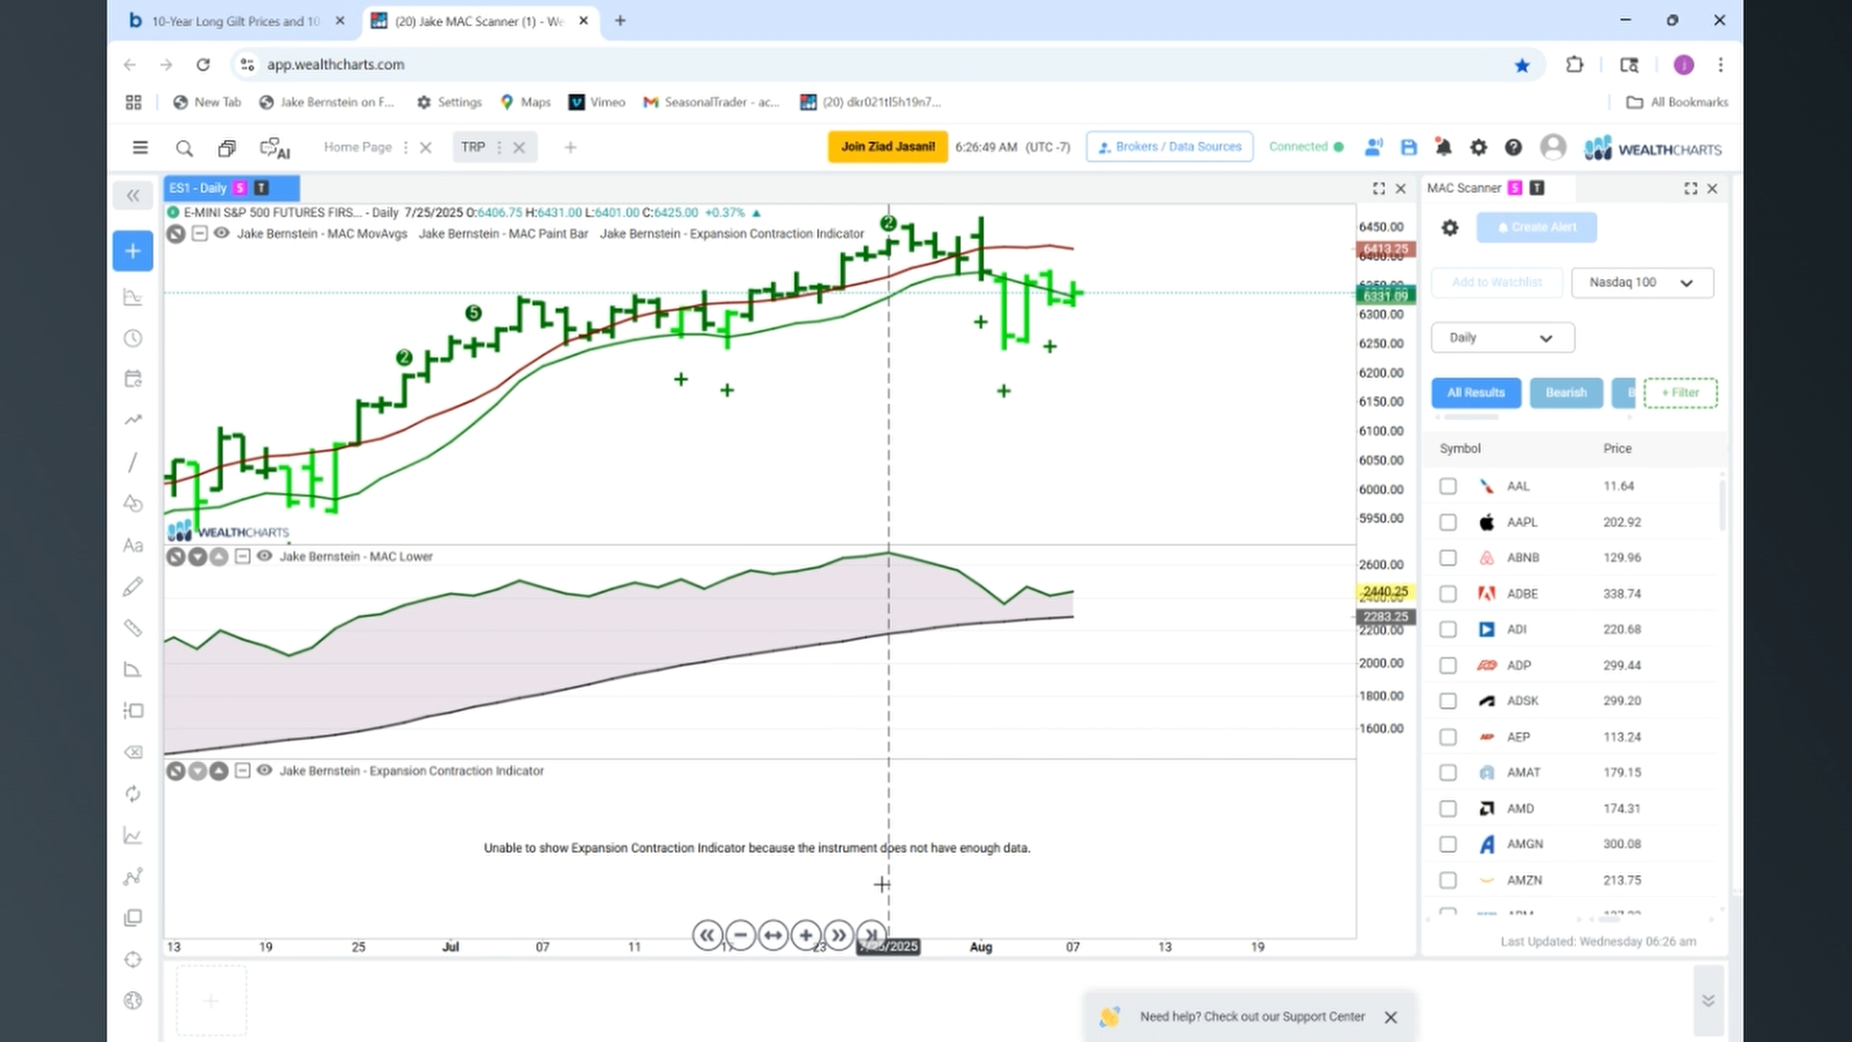Switch to 10-Year Long Gilt browser tab

pyautogui.click(x=235, y=21)
